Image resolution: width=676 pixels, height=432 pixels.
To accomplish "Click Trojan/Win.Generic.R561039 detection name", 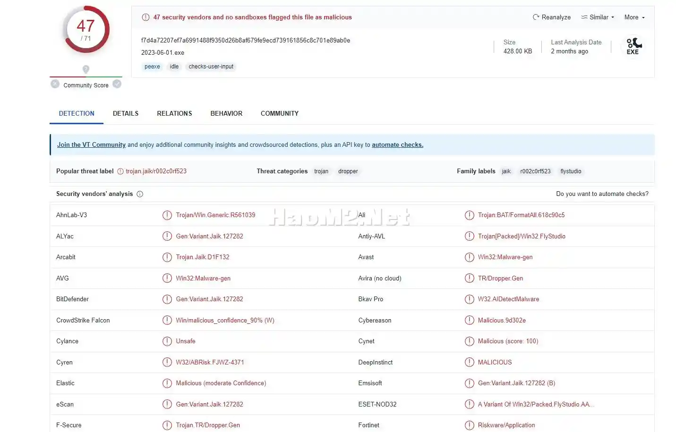I will coord(215,215).
